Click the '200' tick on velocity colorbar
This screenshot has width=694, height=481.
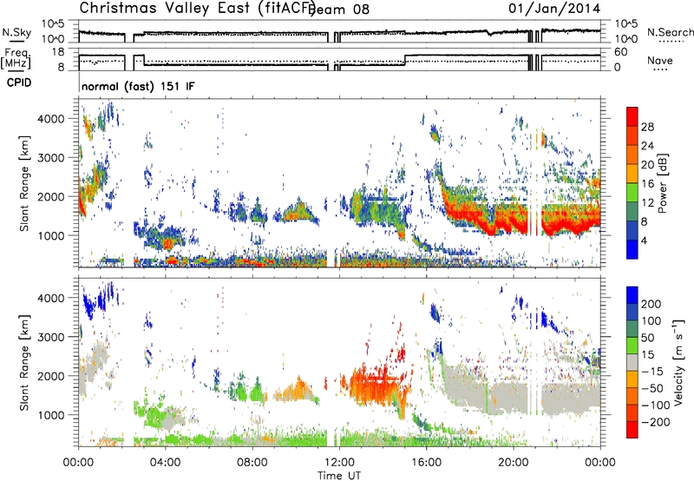[651, 304]
